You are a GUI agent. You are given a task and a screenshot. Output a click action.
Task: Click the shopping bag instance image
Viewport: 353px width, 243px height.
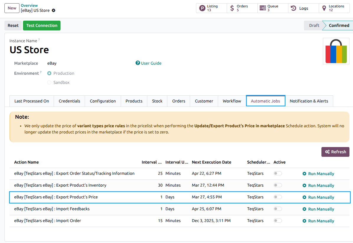336,51
